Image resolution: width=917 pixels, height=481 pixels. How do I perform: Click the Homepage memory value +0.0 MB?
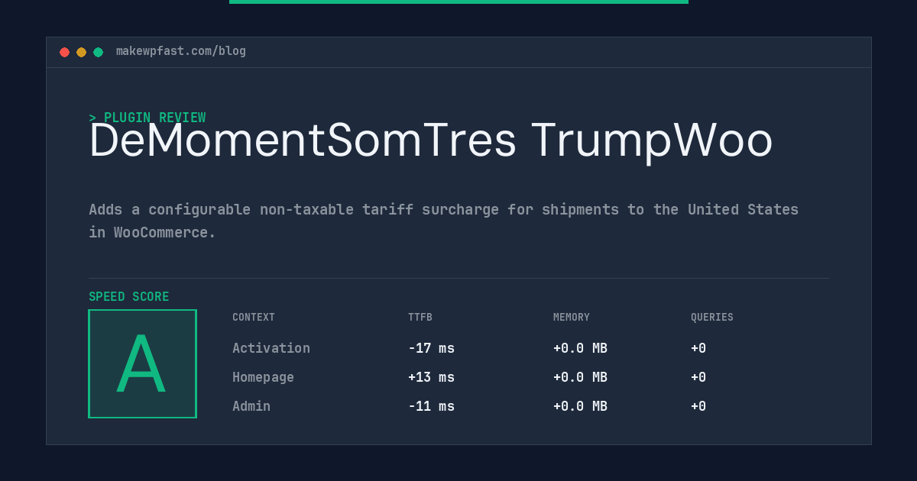click(x=580, y=377)
